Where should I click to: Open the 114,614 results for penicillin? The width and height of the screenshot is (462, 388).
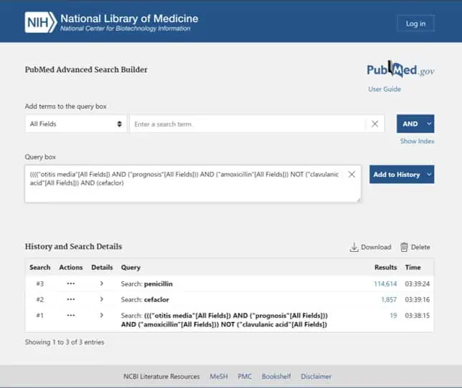(383, 283)
